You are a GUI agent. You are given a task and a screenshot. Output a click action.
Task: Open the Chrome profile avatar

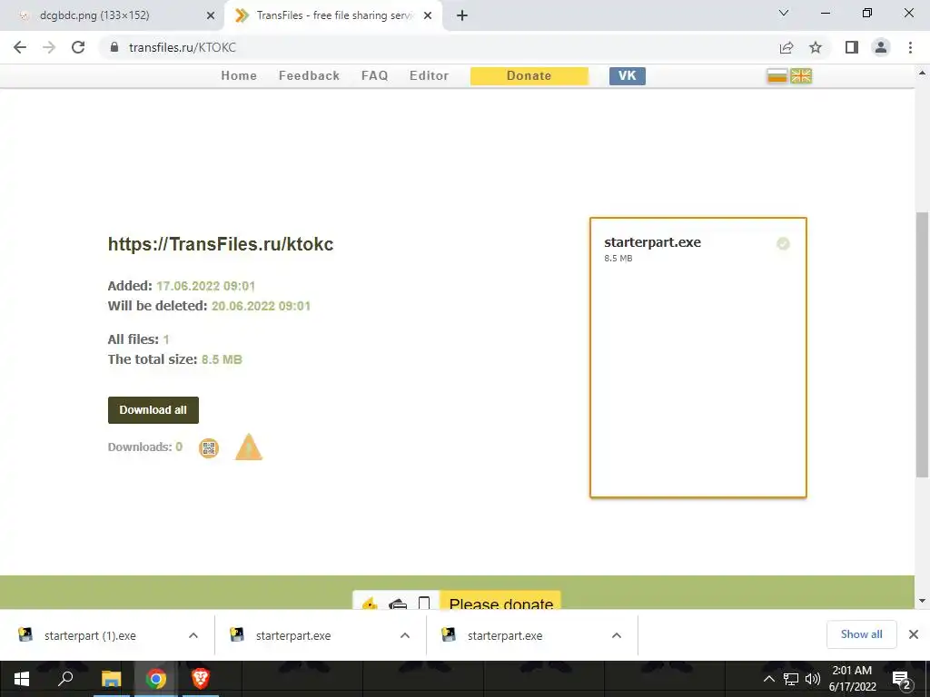tap(881, 47)
